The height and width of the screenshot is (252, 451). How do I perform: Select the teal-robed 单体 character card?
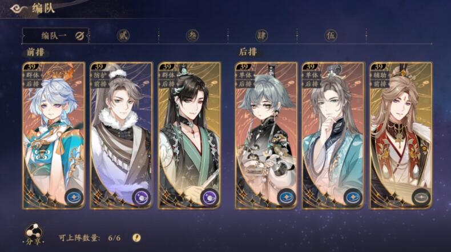pos(333,135)
